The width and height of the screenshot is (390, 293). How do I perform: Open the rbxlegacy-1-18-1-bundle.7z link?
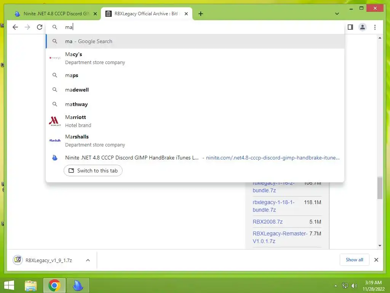tap(273, 206)
